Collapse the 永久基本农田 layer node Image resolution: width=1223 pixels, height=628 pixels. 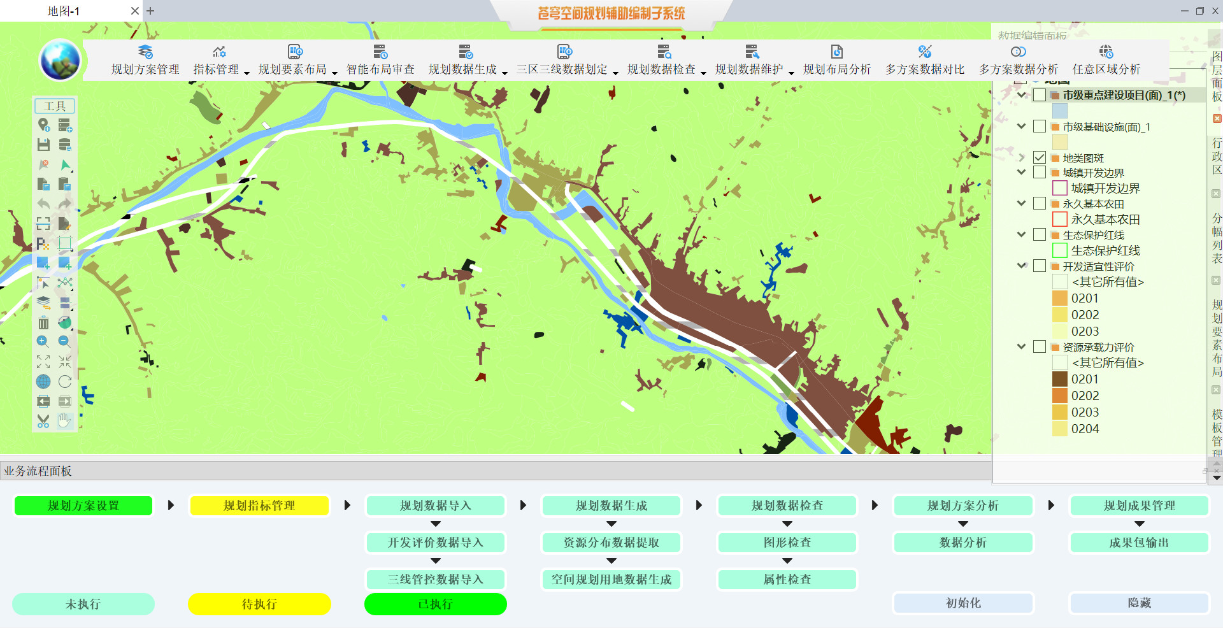click(x=1022, y=203)
